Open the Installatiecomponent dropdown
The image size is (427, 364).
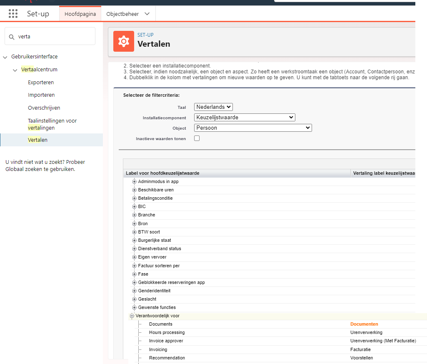click(x=245, y=118)
